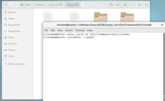Select the second text file icon

coord(74,17)
